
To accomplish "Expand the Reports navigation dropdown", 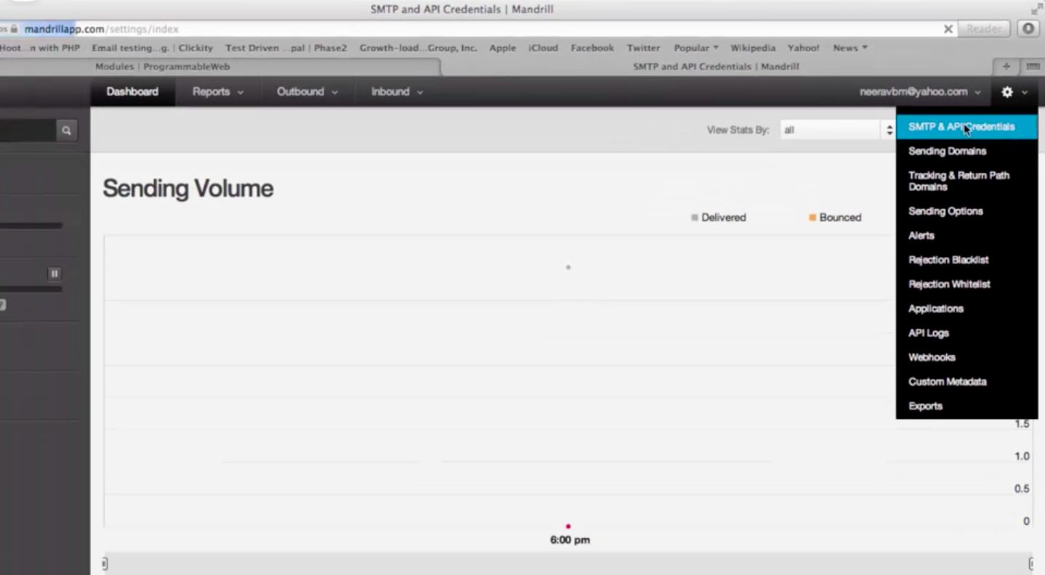I will pos(218,91).
